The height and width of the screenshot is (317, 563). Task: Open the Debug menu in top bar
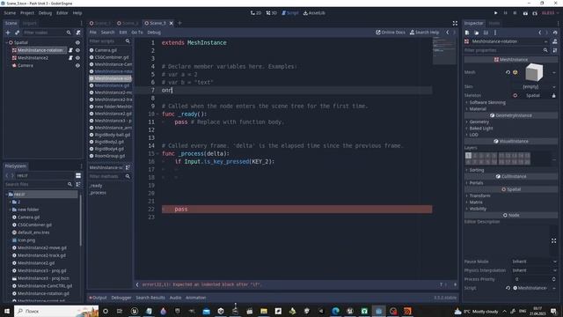click(45, 13)
